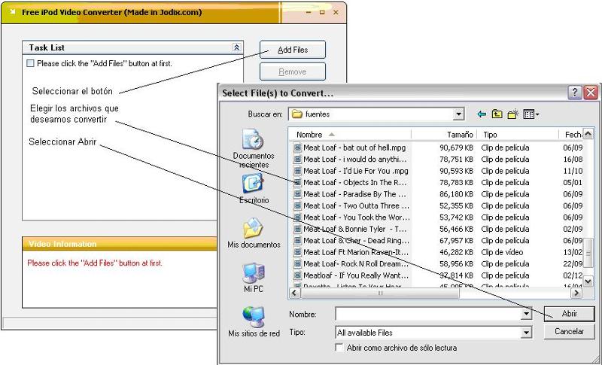
Task: Click the Abrir button
Action: coord(570,314)
